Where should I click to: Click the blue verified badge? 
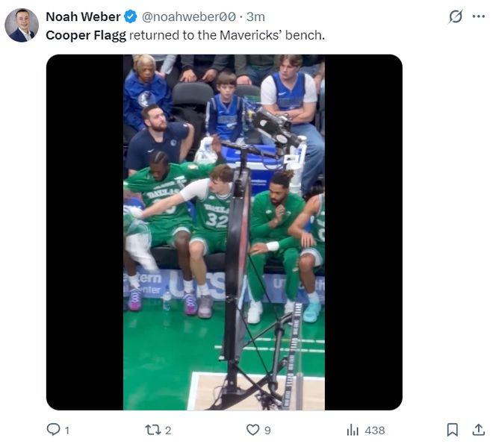[x=130, y=16]
